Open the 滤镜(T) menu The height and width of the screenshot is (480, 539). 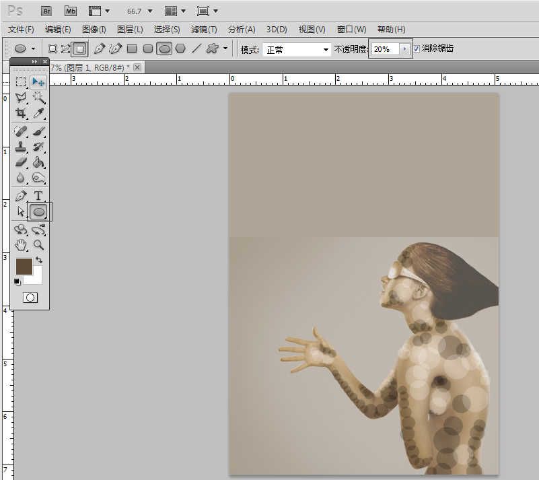tap(204, 30)
